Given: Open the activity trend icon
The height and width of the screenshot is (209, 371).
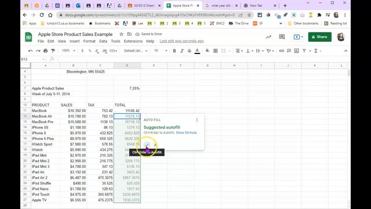Looking at the screenshot, I should 268,37.
